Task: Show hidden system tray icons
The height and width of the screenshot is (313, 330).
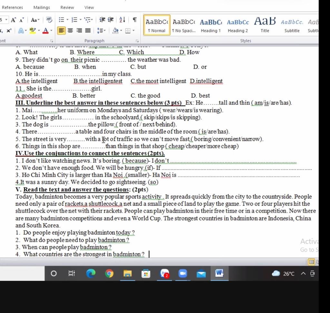Action: 303,273
